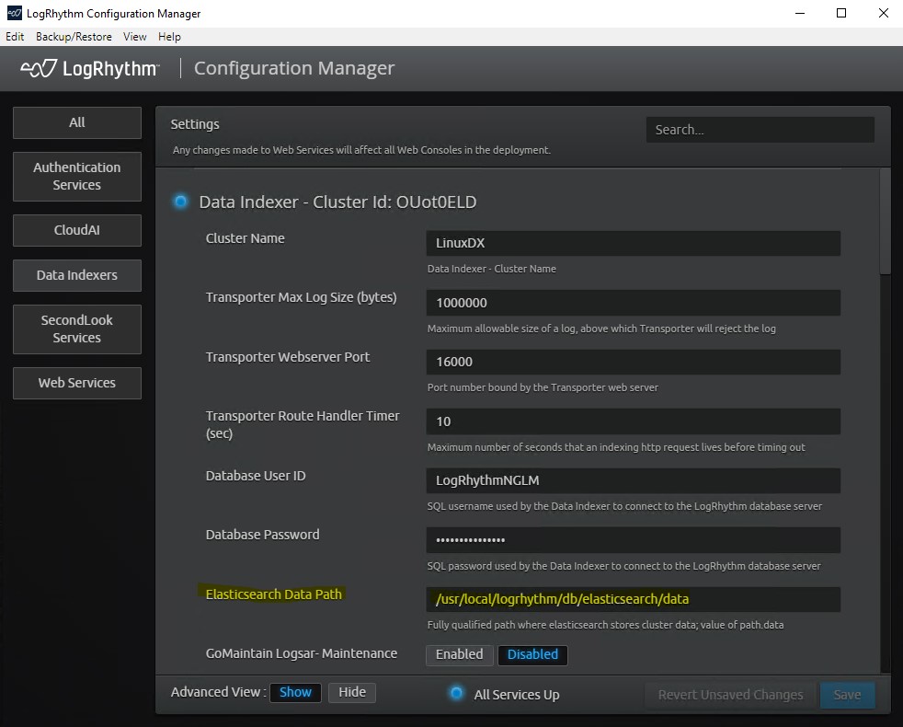Select All in the sidebar

coord(76,121)
